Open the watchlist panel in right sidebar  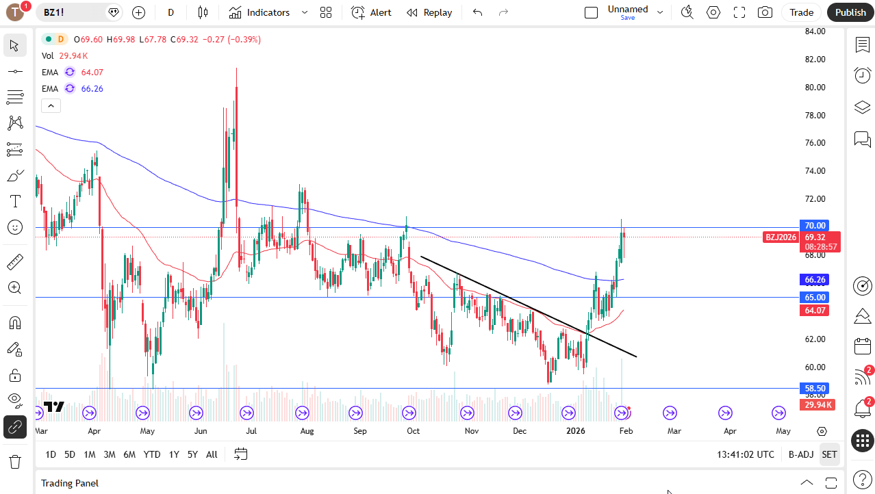click(x=862, y=44)
